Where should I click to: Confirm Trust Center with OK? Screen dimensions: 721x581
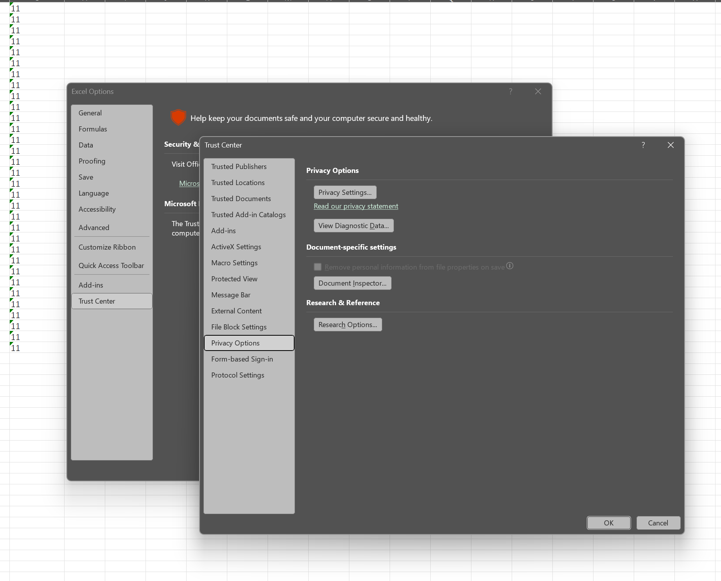(x=609, y=523)
